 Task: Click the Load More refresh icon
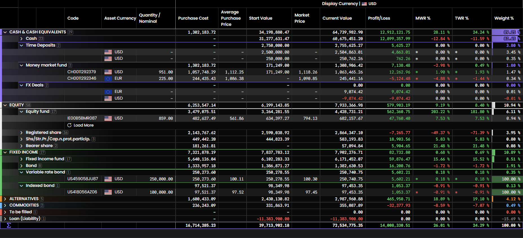click(69, 125)
